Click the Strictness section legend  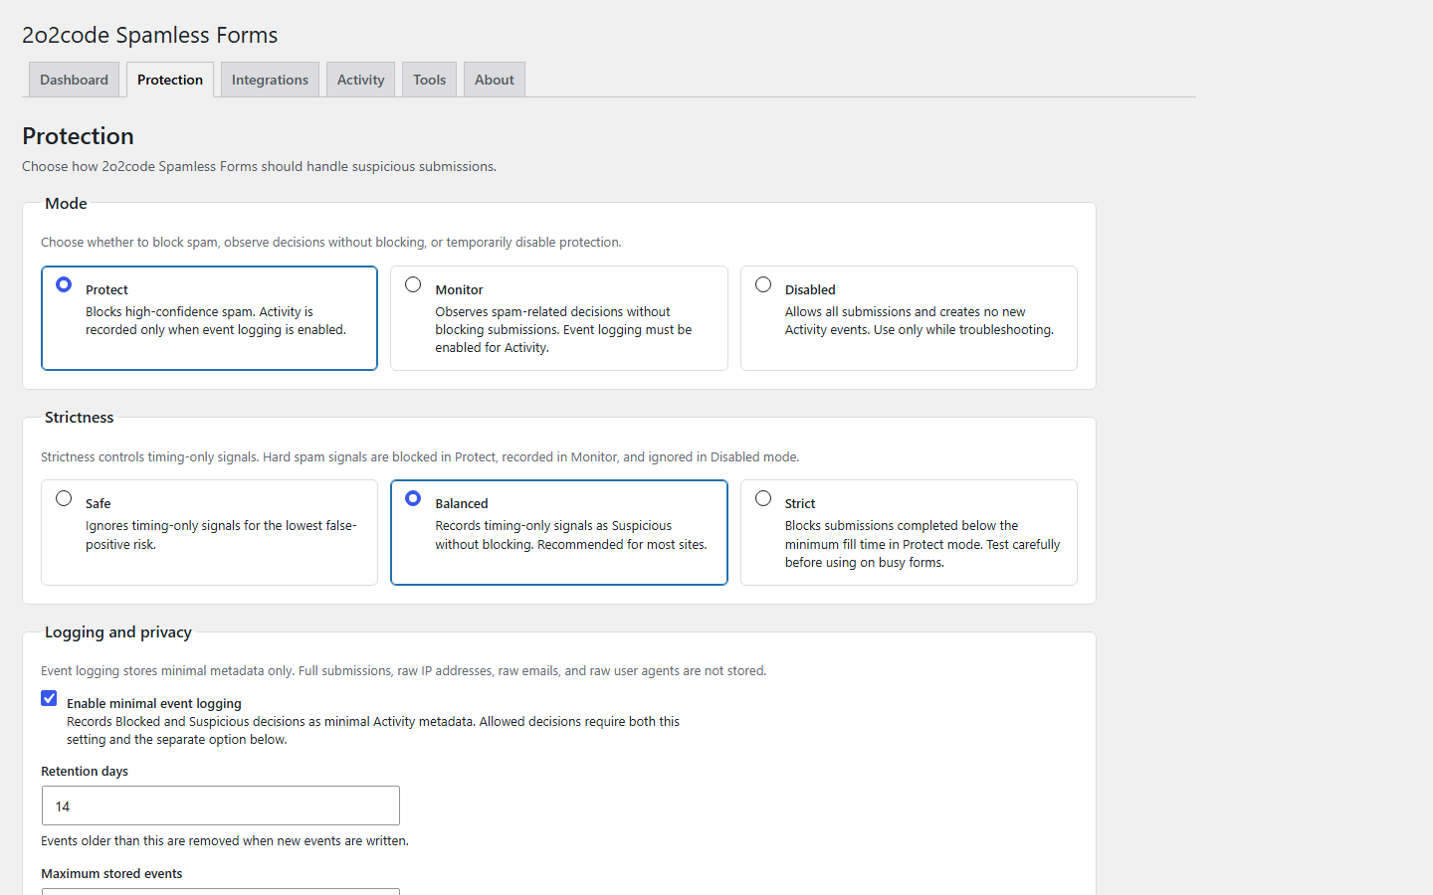click(x=80, y=418)
